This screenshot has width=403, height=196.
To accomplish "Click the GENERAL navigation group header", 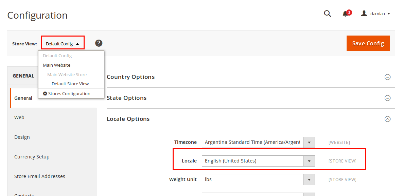I will tap(23, 75).
